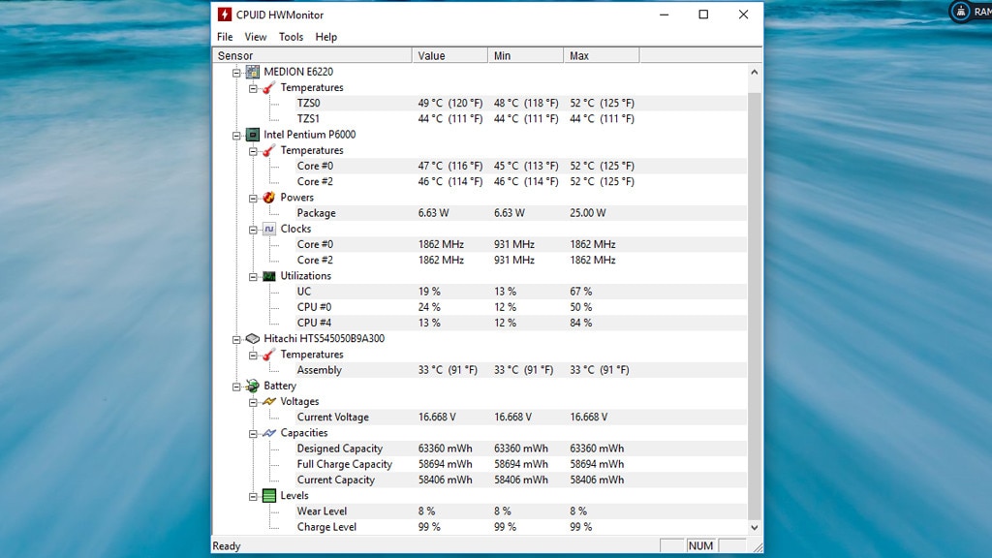The image size is (992, 558).
Task: Collapse the Powers group
Action: [x=253, y=198]
